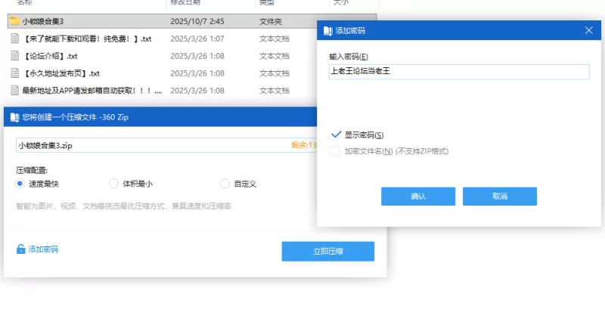Toggle the 加密文件名 checkbox

[x=335, y=151]
